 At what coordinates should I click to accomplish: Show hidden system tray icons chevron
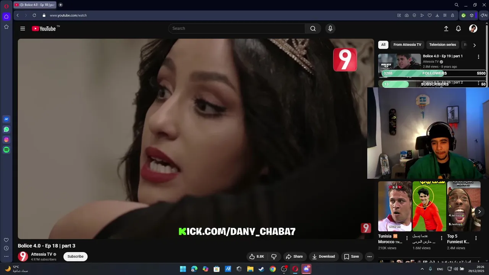coord(422,269)
